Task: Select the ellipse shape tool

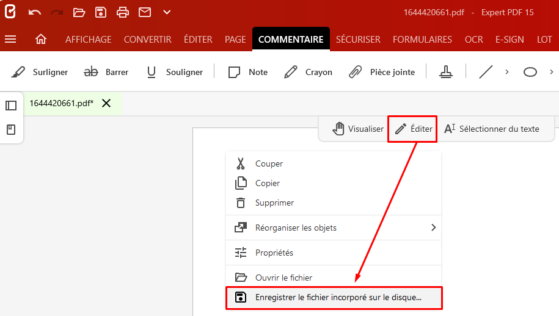Action: [530, 72]
